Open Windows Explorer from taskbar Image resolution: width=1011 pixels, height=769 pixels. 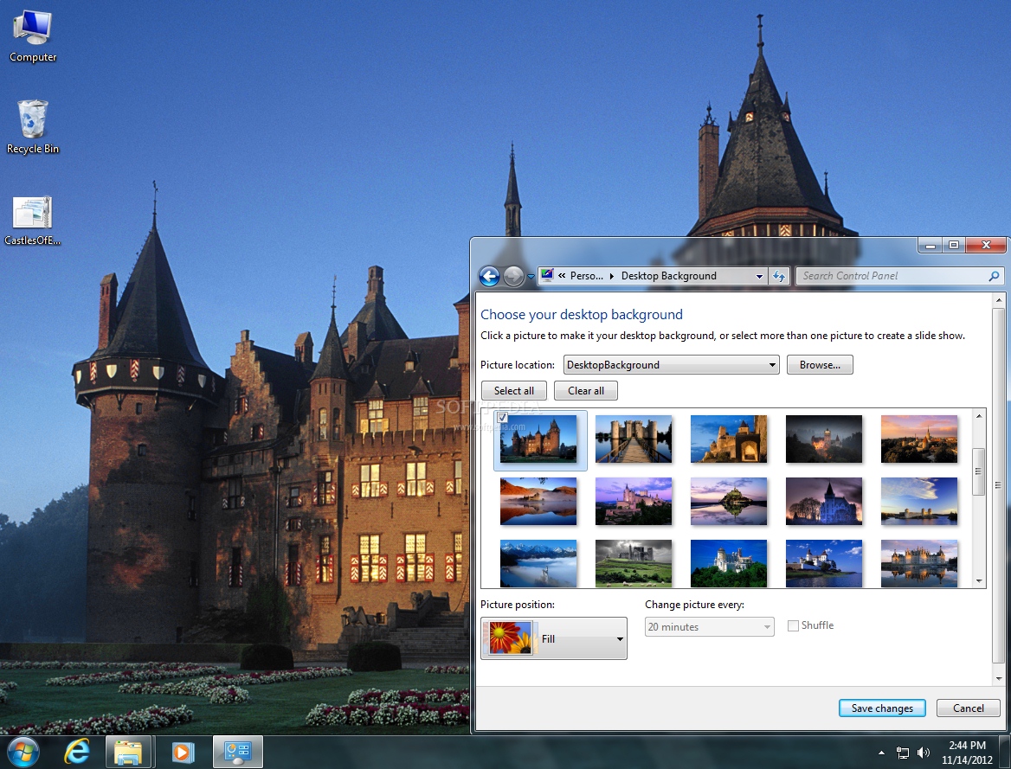(128, 752)
